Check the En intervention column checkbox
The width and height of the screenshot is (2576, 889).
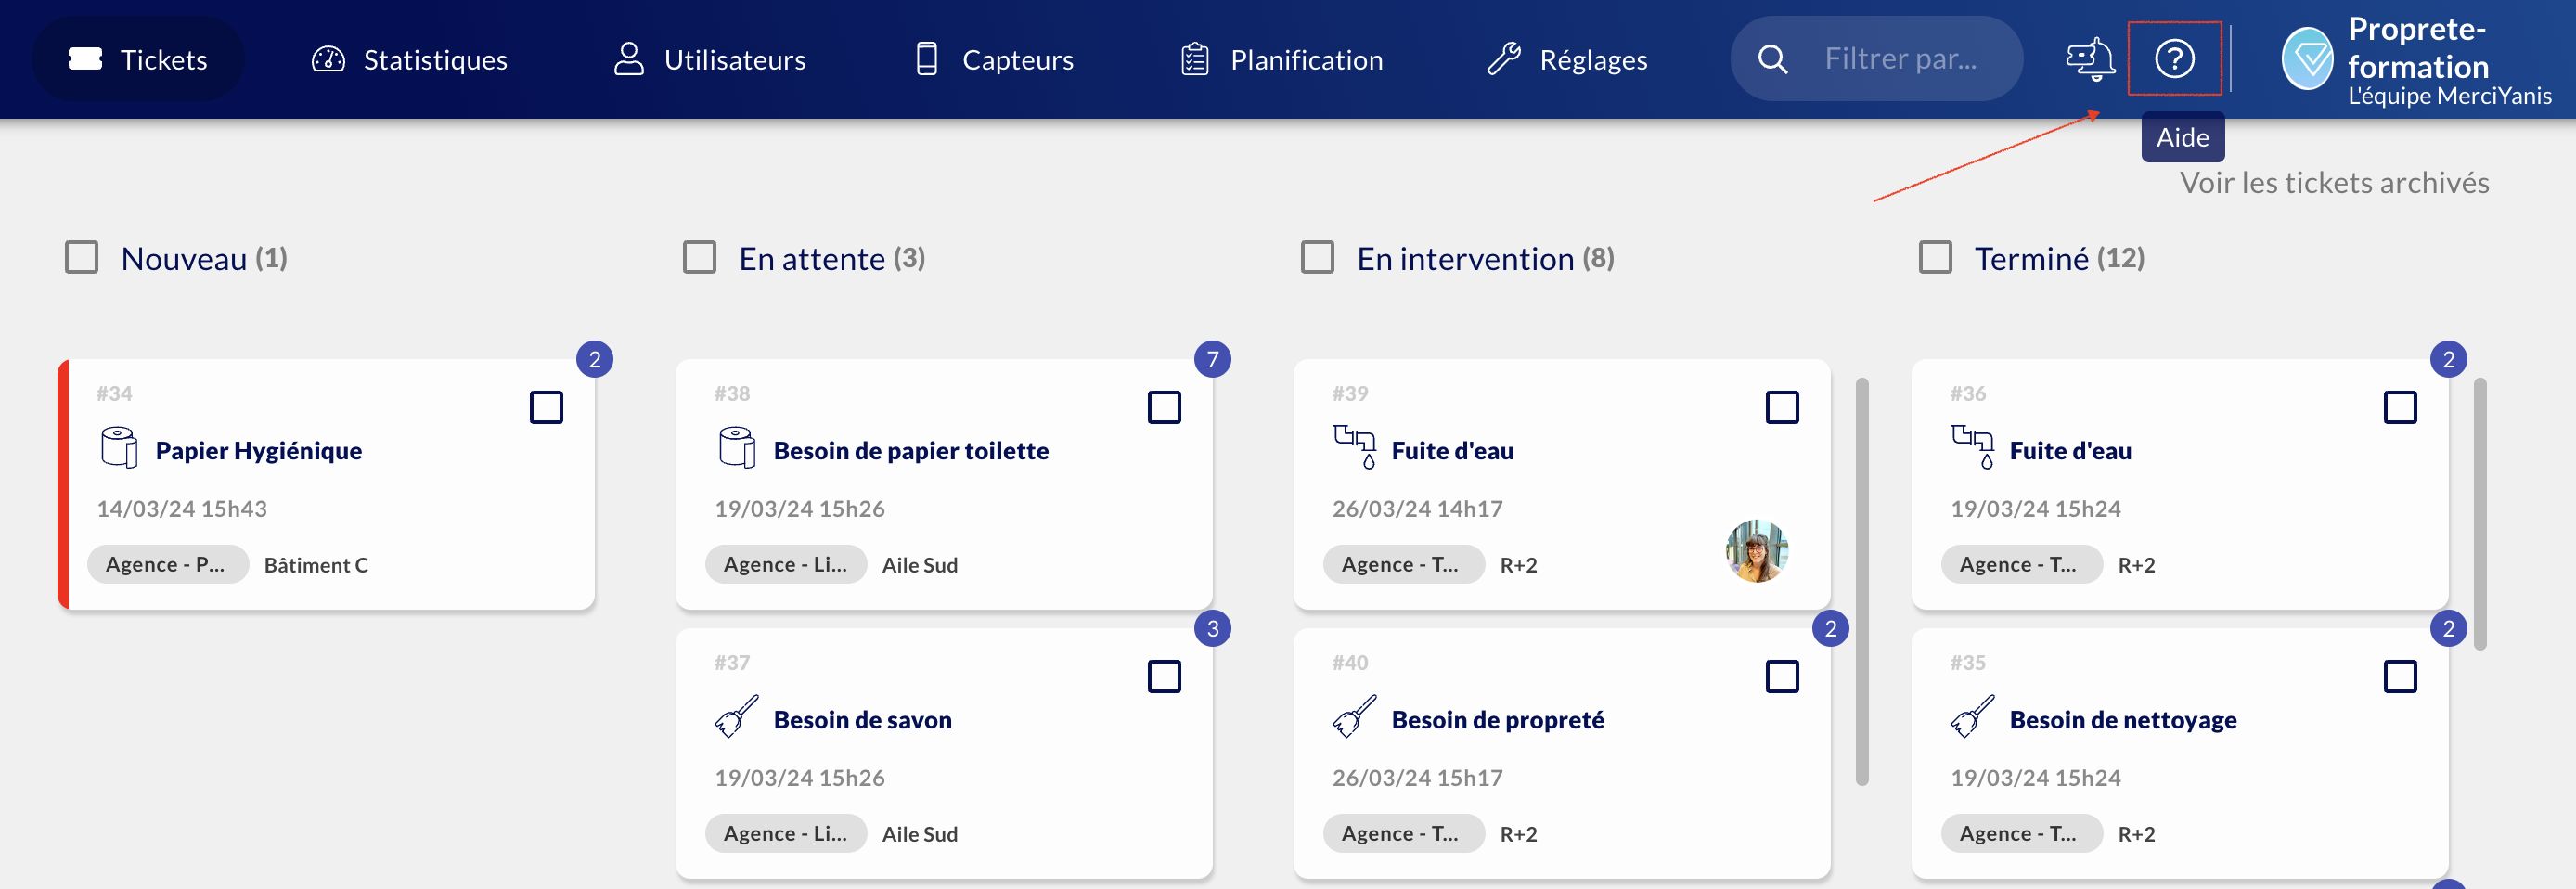(1317, 257)
